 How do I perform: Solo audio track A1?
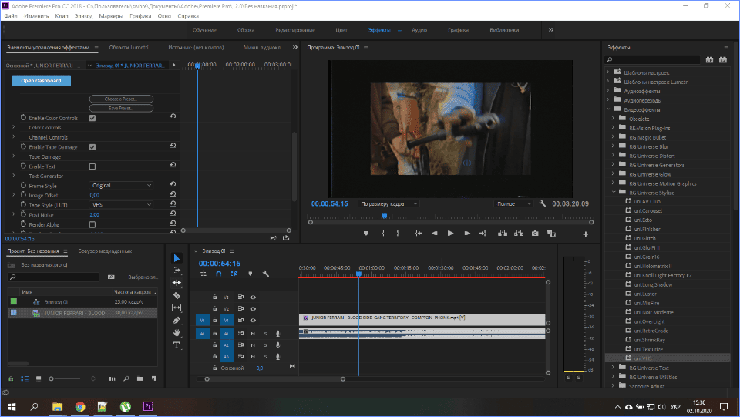tap(265, 334)
